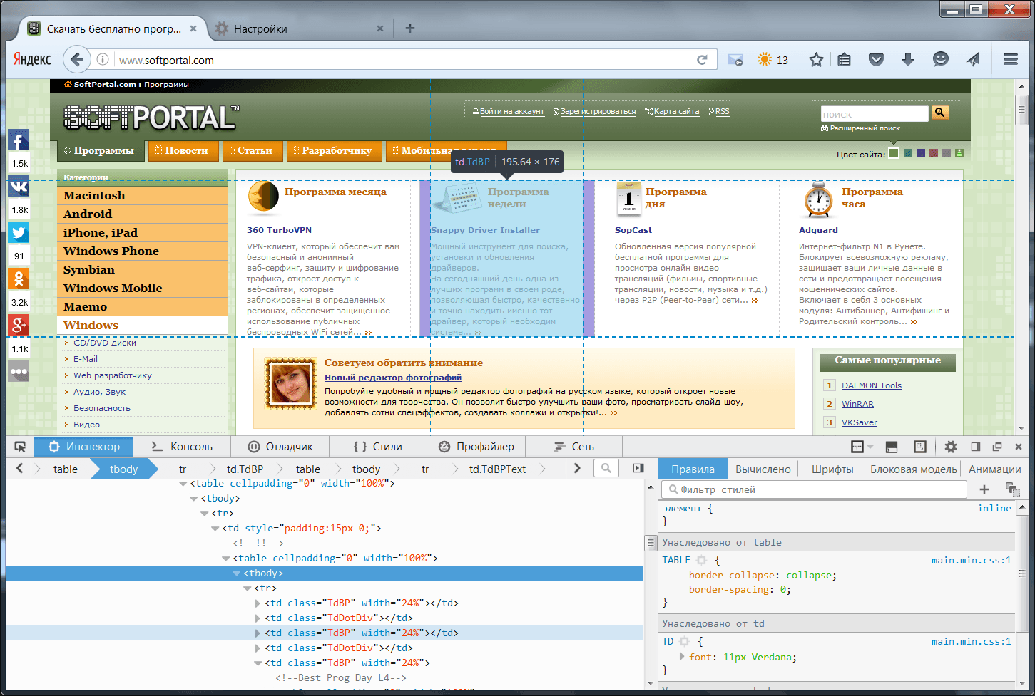Open devtools settings gear icon
The width and height of the screenshot is (1035, 696).
tap(951, 447)
